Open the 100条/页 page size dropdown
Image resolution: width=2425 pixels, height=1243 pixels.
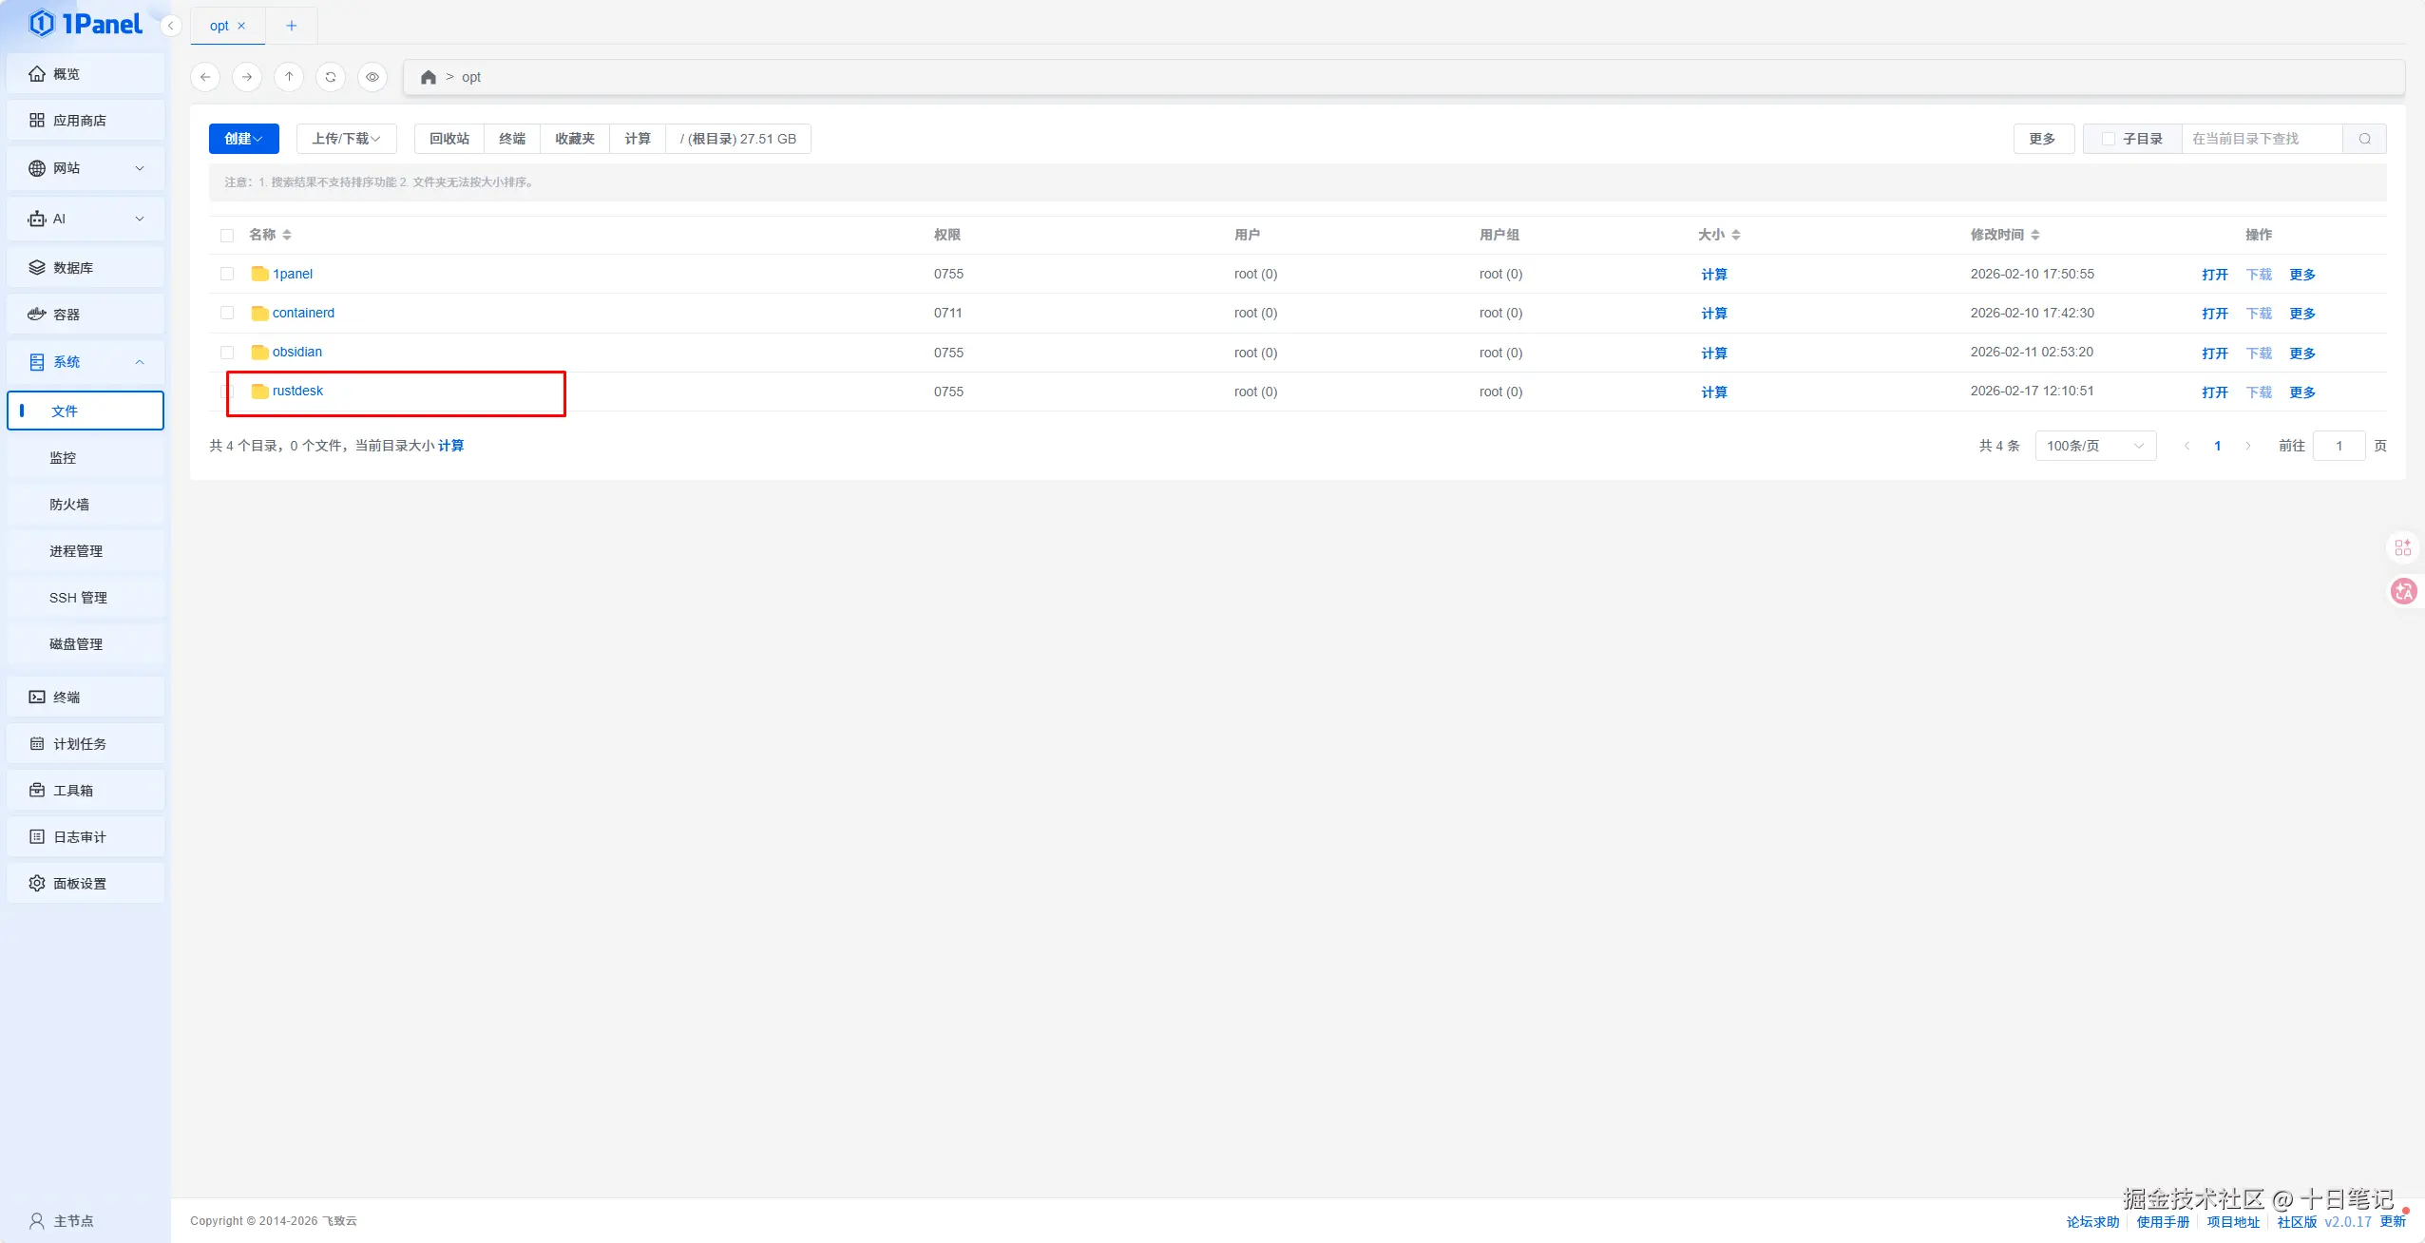pyautogui.click(x=2095, y=446)
